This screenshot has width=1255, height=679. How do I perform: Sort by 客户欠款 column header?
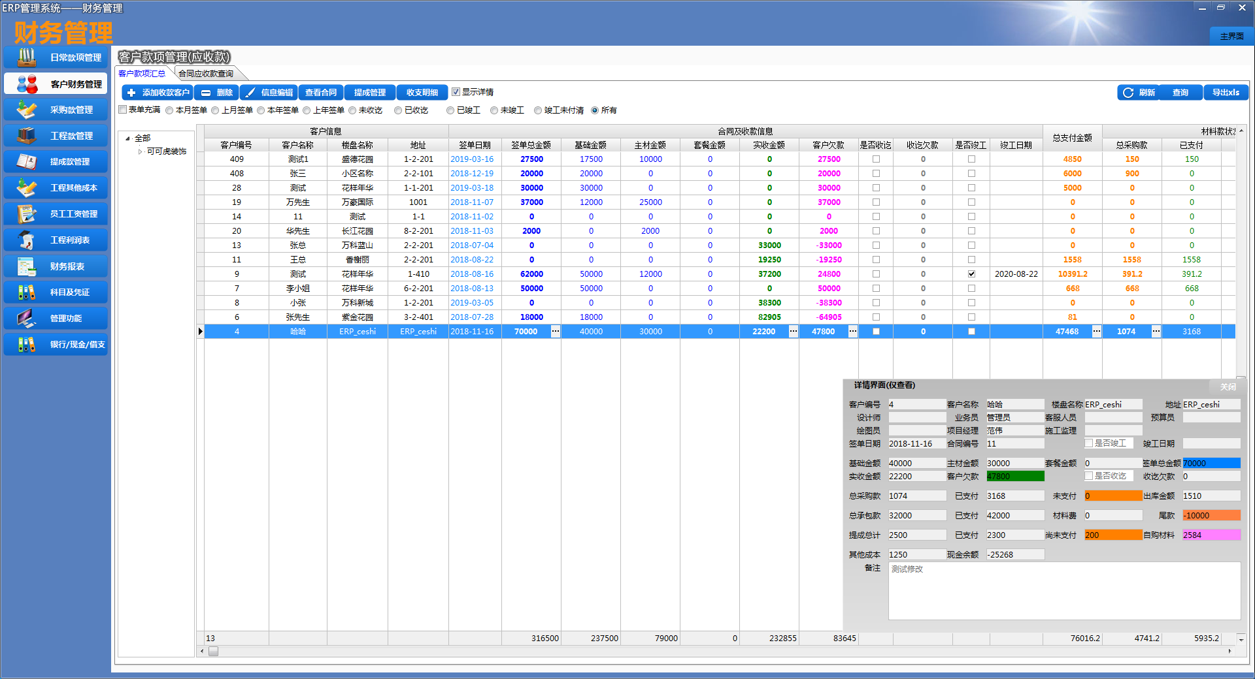(828, 145)
